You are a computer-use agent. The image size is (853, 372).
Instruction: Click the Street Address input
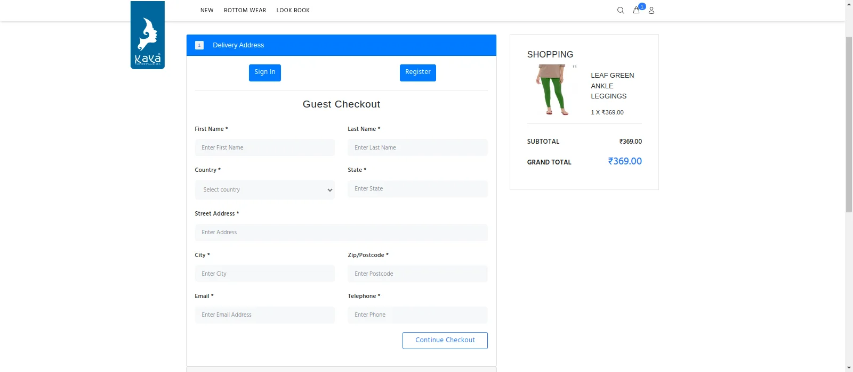pyautogui.click(x=341, y=233)
